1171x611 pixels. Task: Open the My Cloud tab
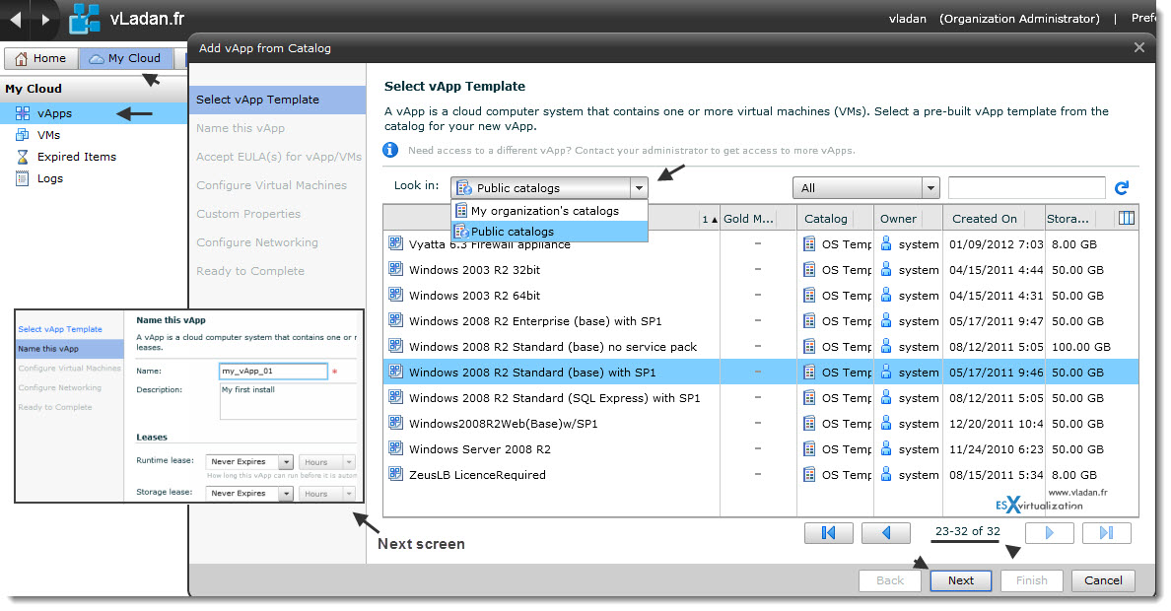(125, 58)
